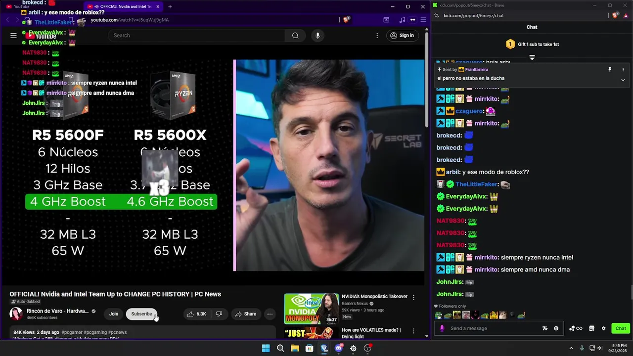Viewport: 633px width, 356px height.
Task: Open options for NVIDIA's Monopolistic Takeover video
Action: 414,297
